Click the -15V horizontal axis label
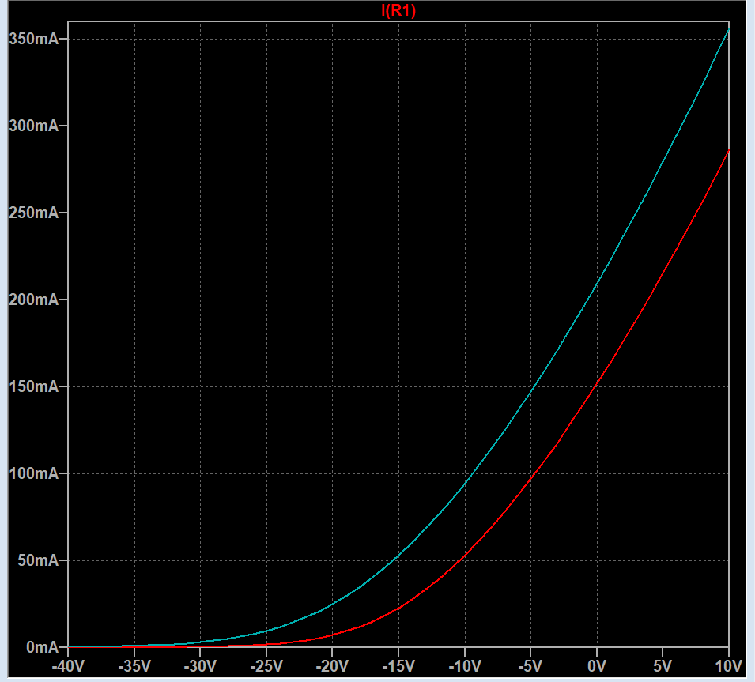The image size is (755, 682). pyautogui.click(x=398, y=667)
